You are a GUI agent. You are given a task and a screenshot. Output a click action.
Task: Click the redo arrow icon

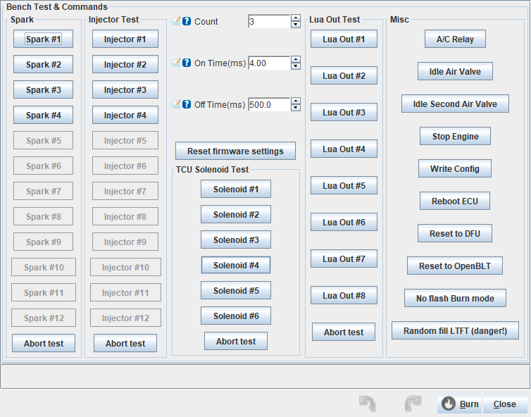click(413, 404)
